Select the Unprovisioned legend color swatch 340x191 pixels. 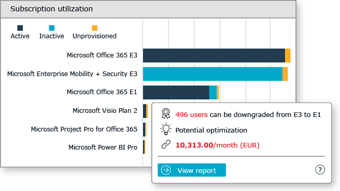94,28
